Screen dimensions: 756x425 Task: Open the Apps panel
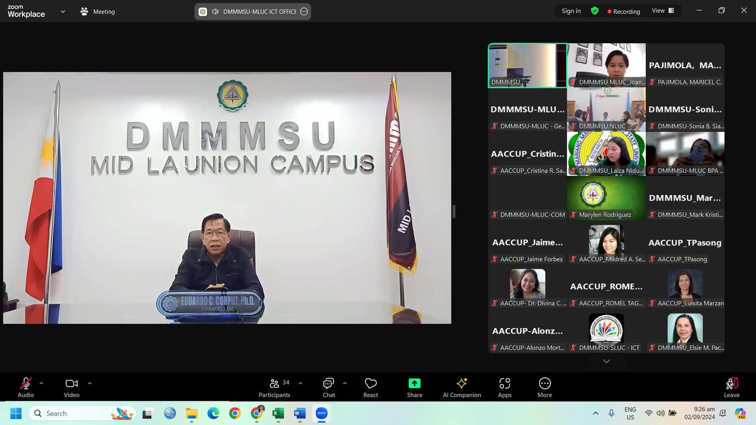pyautogui.click(x=505, y=387)
